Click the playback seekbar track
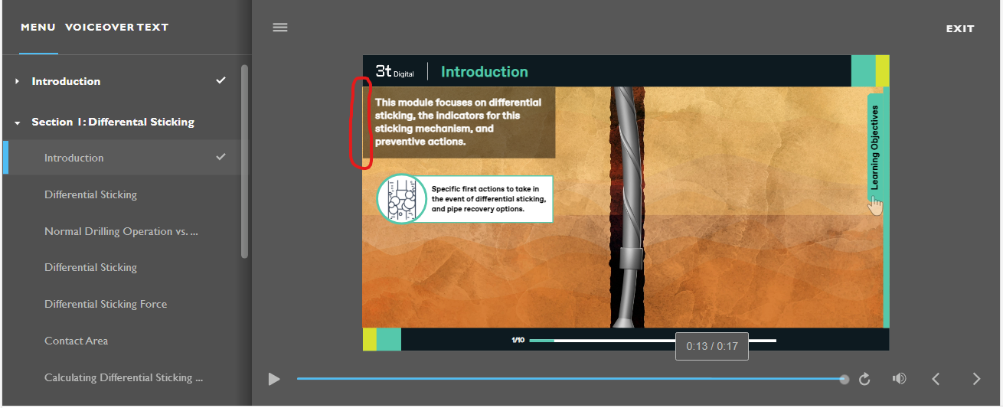Image resolution: width=1003 pixels, height=408 pixels. pos(570,379)
